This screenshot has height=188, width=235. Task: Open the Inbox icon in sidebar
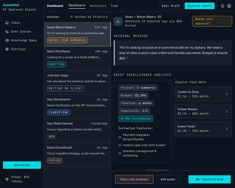tap(7, 23)
